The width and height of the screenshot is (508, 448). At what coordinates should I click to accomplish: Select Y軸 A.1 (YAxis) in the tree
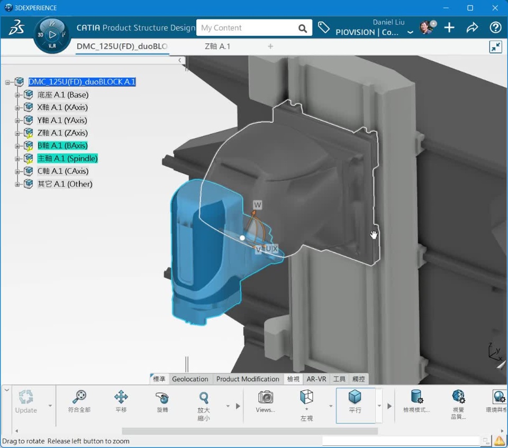62,120
